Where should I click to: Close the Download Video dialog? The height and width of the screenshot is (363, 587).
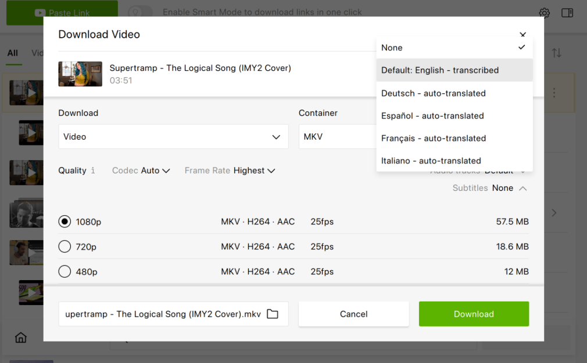click(x=523, y=34)
